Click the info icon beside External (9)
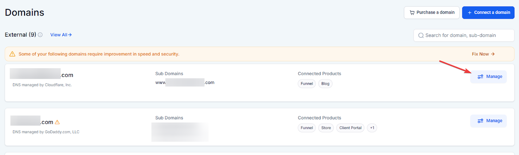 tap(40, 35)
